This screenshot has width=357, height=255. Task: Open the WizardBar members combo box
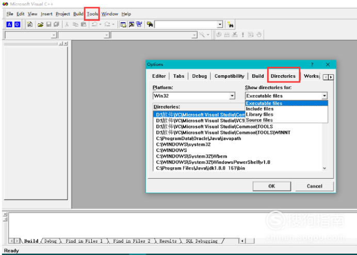(154, 35)
